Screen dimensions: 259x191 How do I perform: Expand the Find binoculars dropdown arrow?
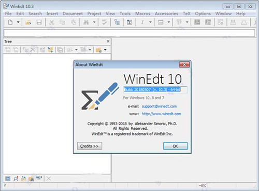click(94, 22)
